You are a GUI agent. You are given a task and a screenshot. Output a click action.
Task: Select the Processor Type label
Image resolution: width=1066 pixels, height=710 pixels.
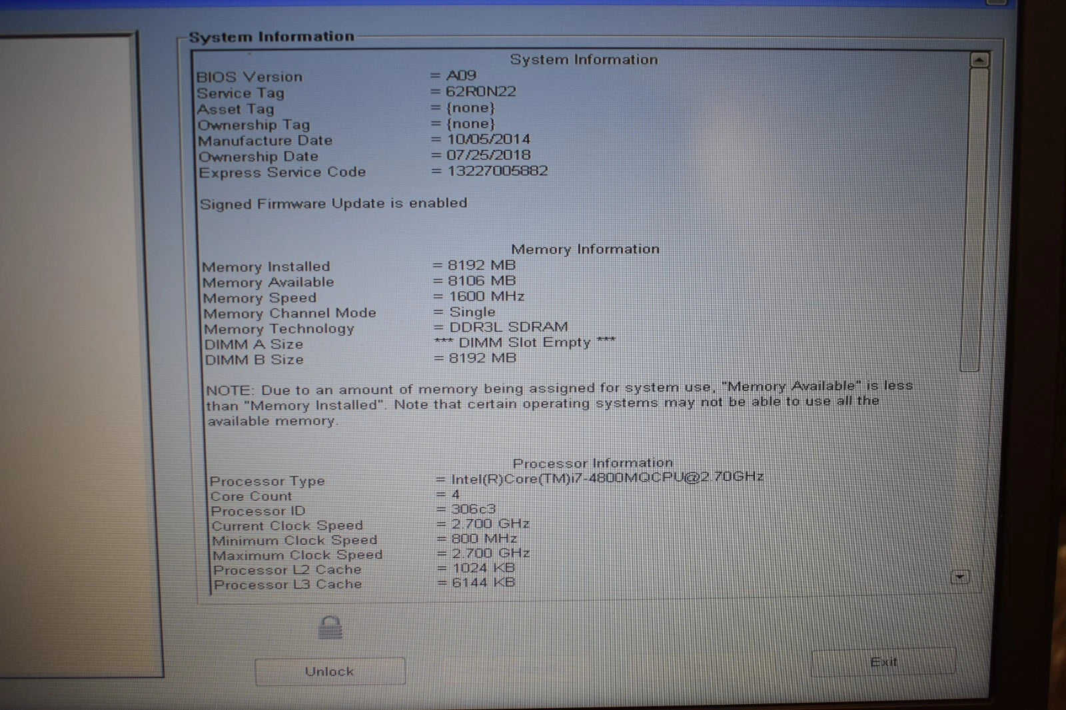[267, 481]
